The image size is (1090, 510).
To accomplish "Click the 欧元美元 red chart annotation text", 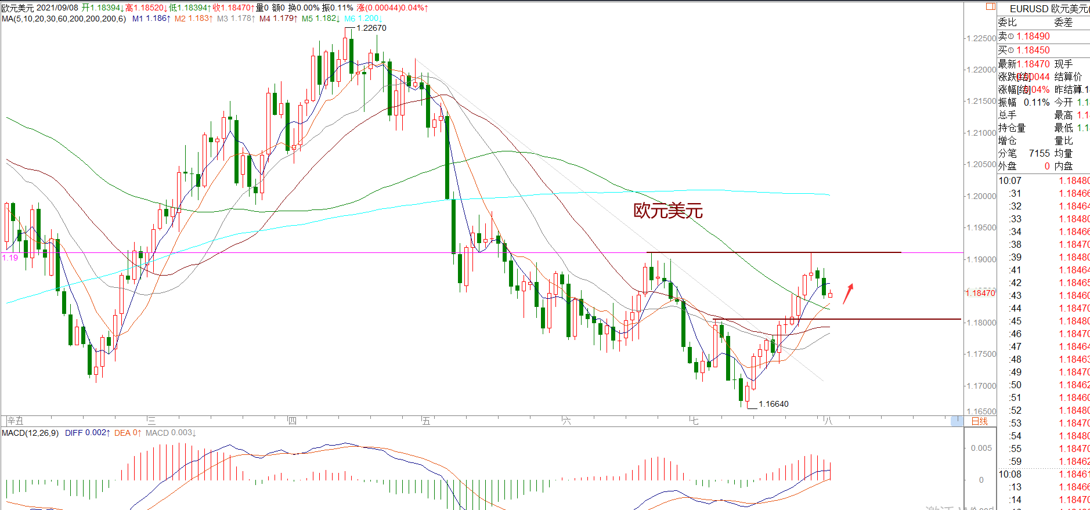I will pyautogui.click(x=668, y=211).
